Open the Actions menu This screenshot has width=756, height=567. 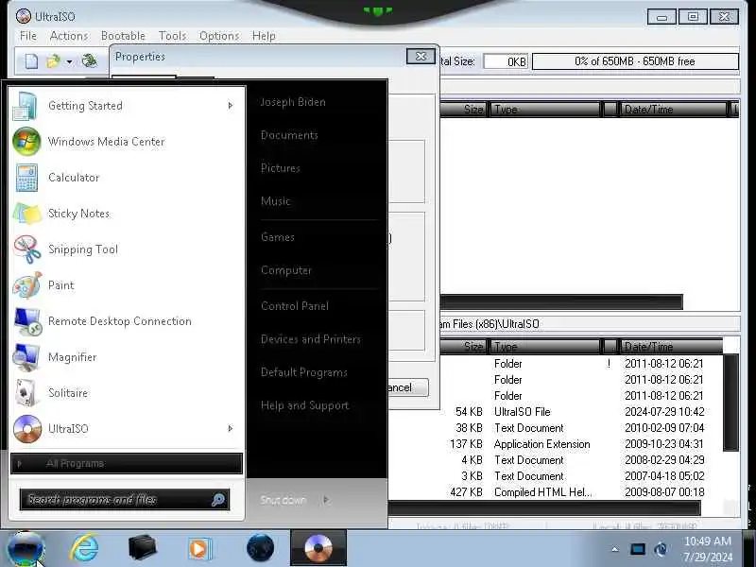(x=69, y=36)
